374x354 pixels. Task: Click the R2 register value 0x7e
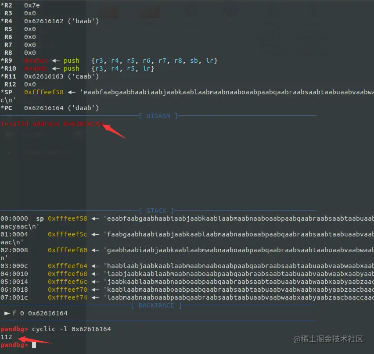coord(32,5)
